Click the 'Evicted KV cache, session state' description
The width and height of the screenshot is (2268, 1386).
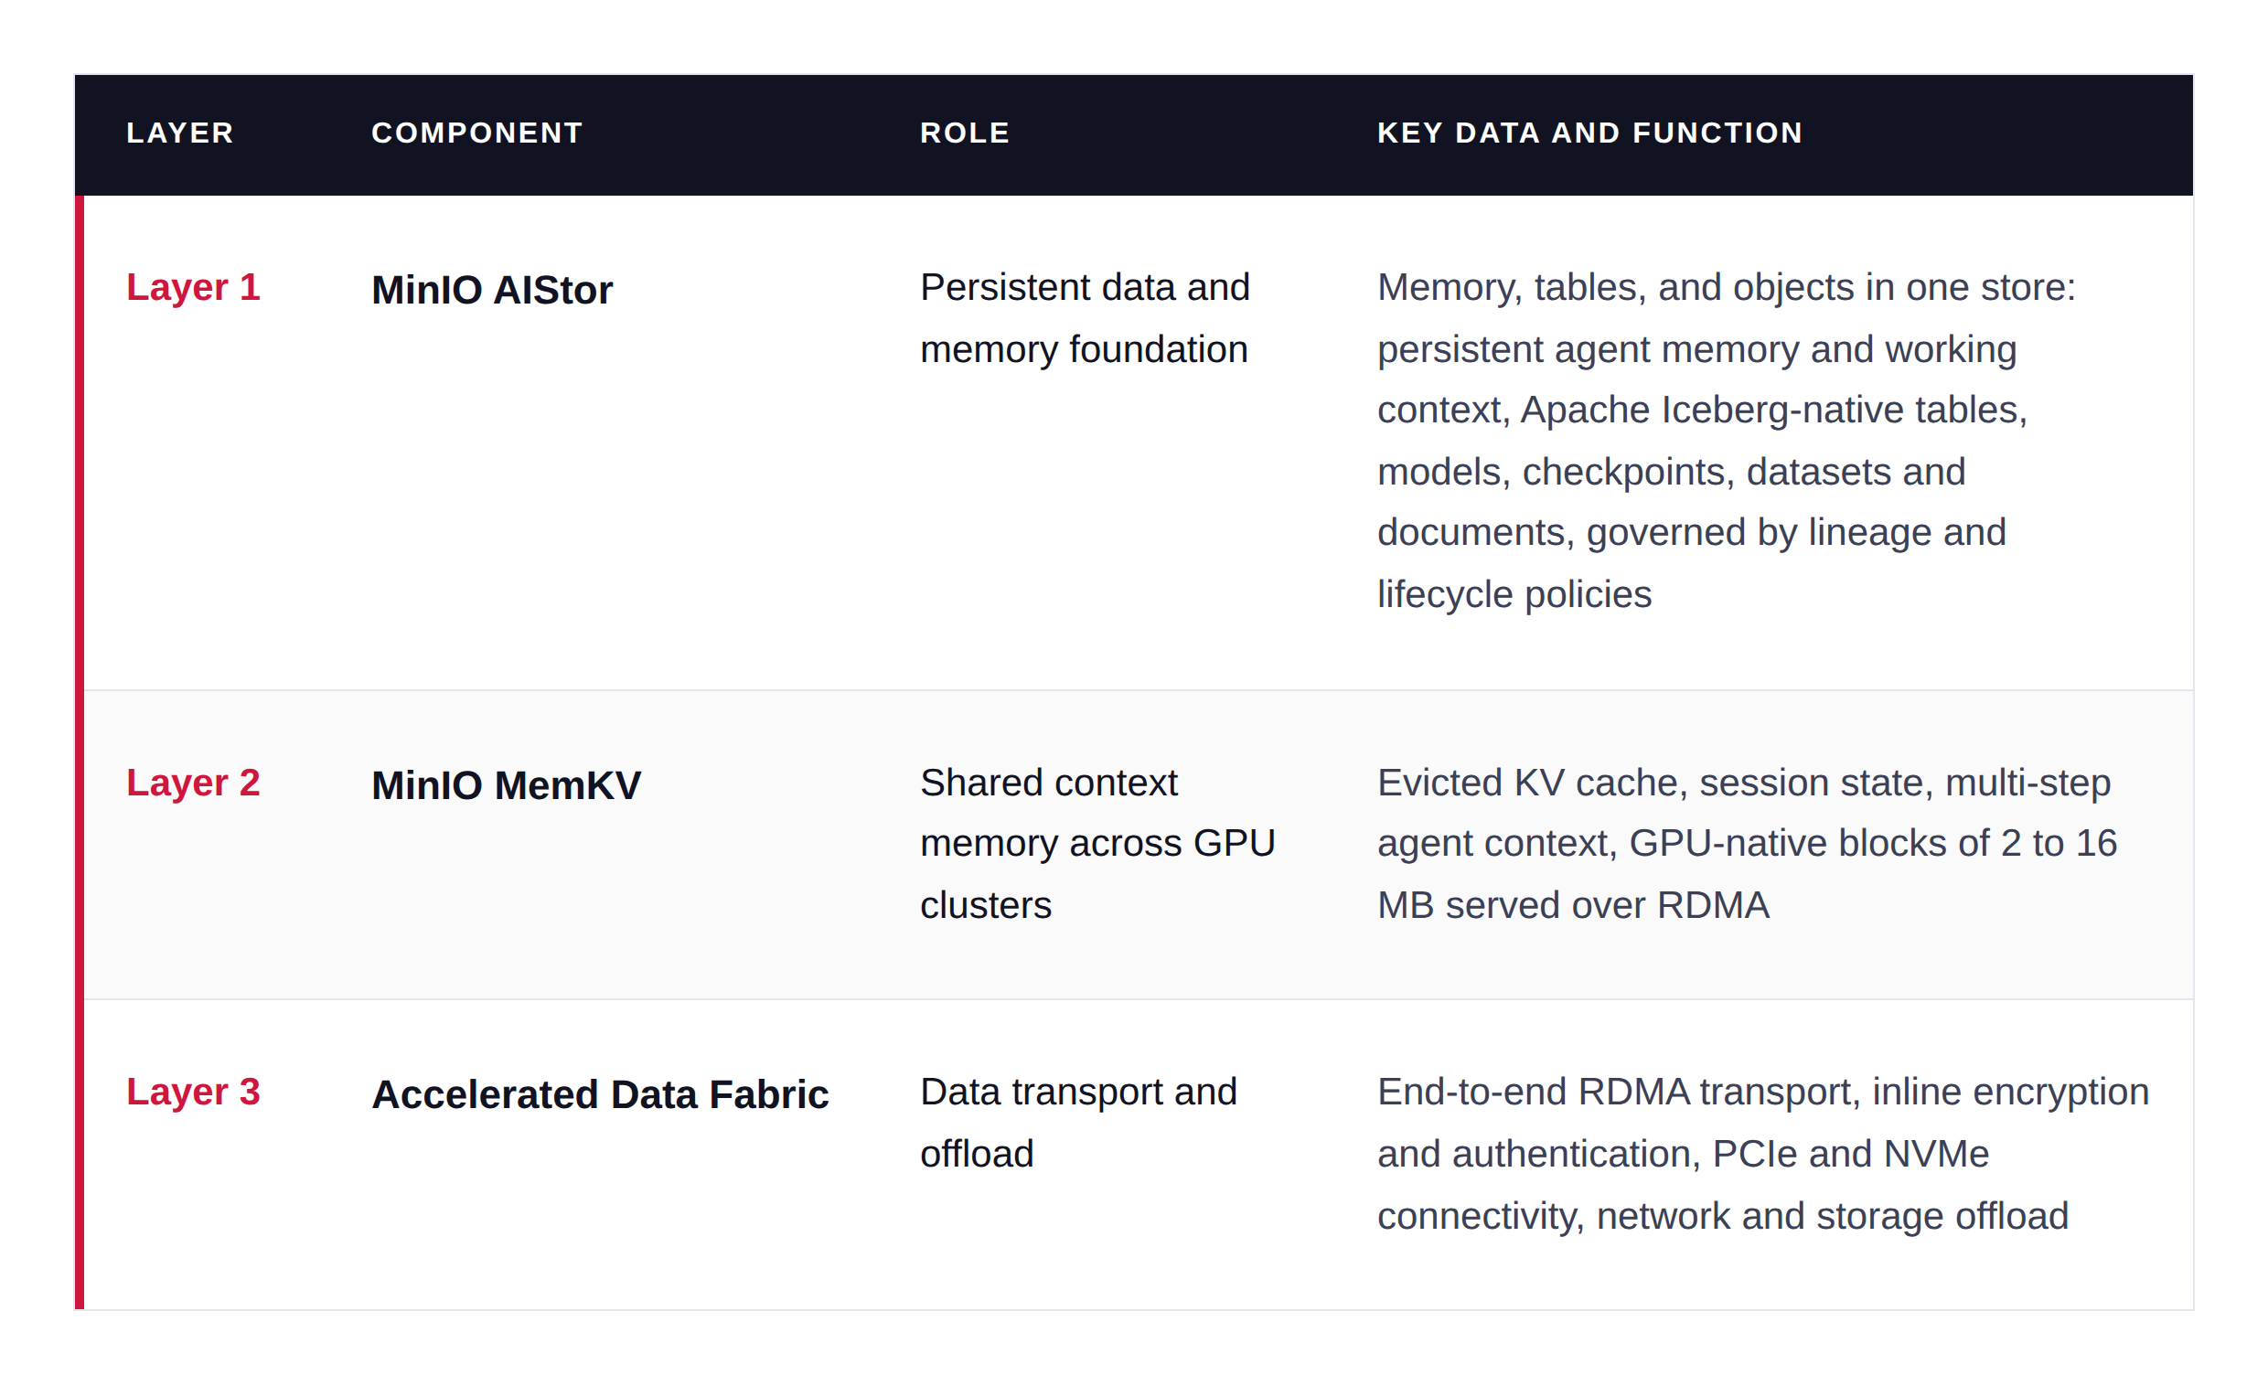(1747, 844)
